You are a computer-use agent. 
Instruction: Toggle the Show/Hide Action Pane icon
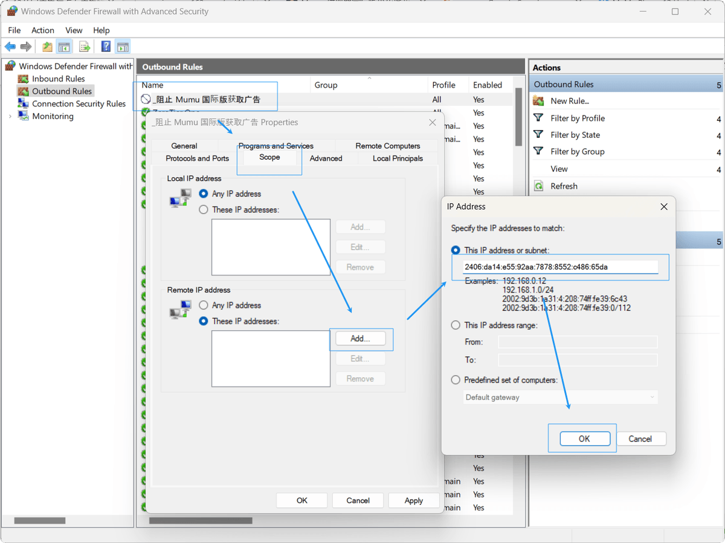click(123, 47)
